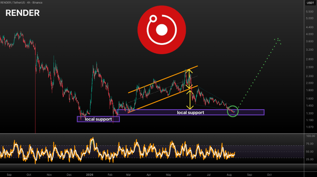Click the Feb label on time axis

(110, 175)
